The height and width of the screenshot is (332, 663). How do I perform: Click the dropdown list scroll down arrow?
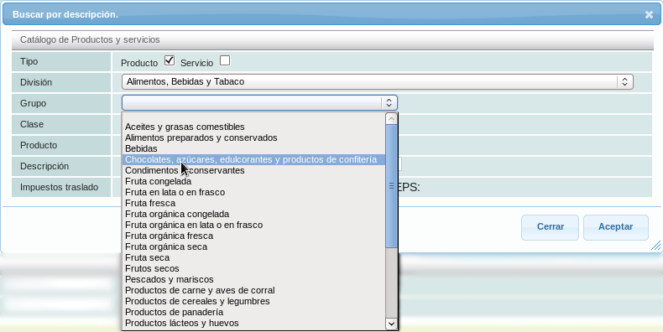tap(392, 324)
